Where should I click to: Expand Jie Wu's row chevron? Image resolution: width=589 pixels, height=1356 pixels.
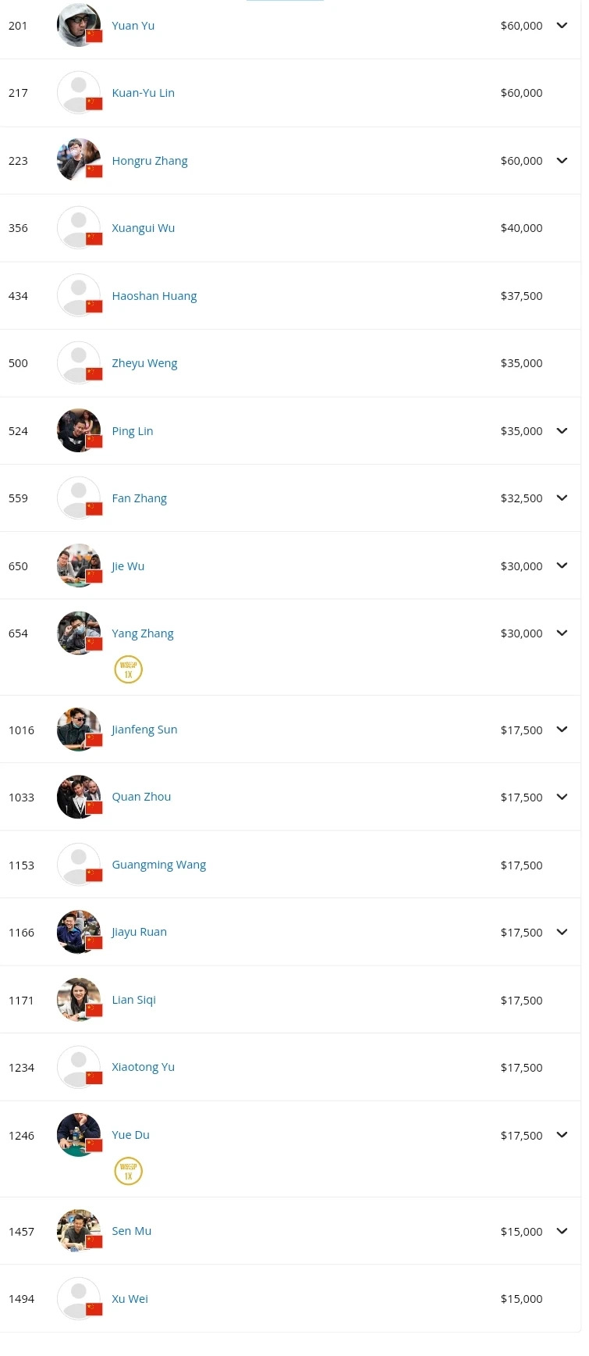point(562,566)
